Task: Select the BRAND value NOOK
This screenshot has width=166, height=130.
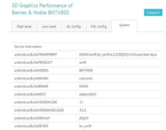Action: click(84, 86)
